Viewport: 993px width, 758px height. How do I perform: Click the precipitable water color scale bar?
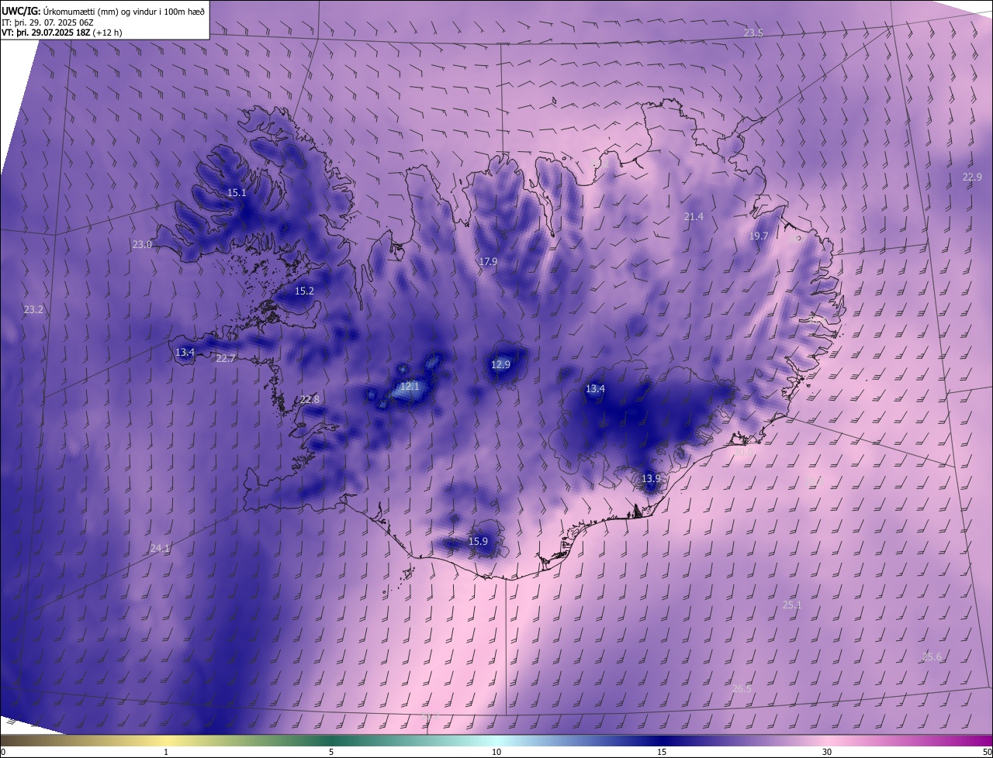496,740
